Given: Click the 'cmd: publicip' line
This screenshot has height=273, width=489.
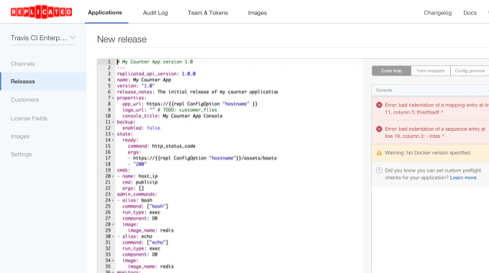Looking at the screenshot, I should (x=140, y=182).
